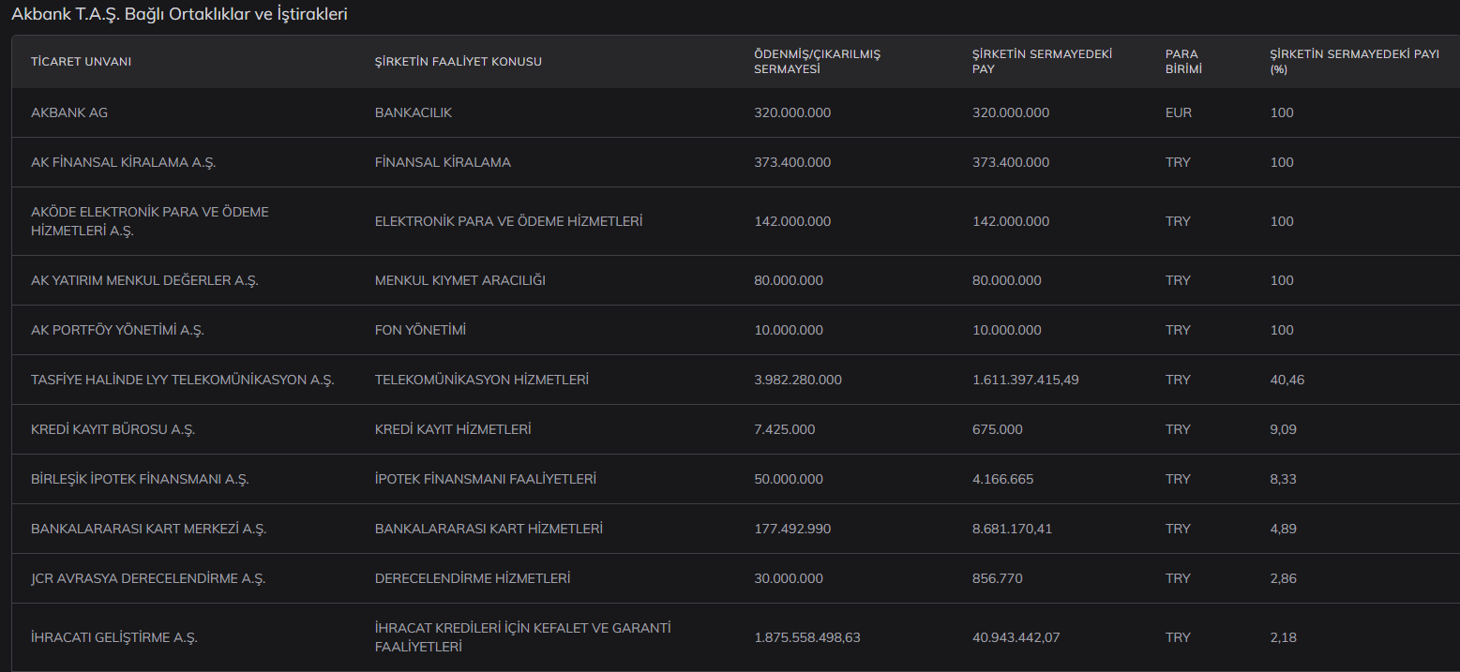This screenshot has width=1460, height=672.
Task: Click the percentage 8,33
Action: pos(1284,479)
